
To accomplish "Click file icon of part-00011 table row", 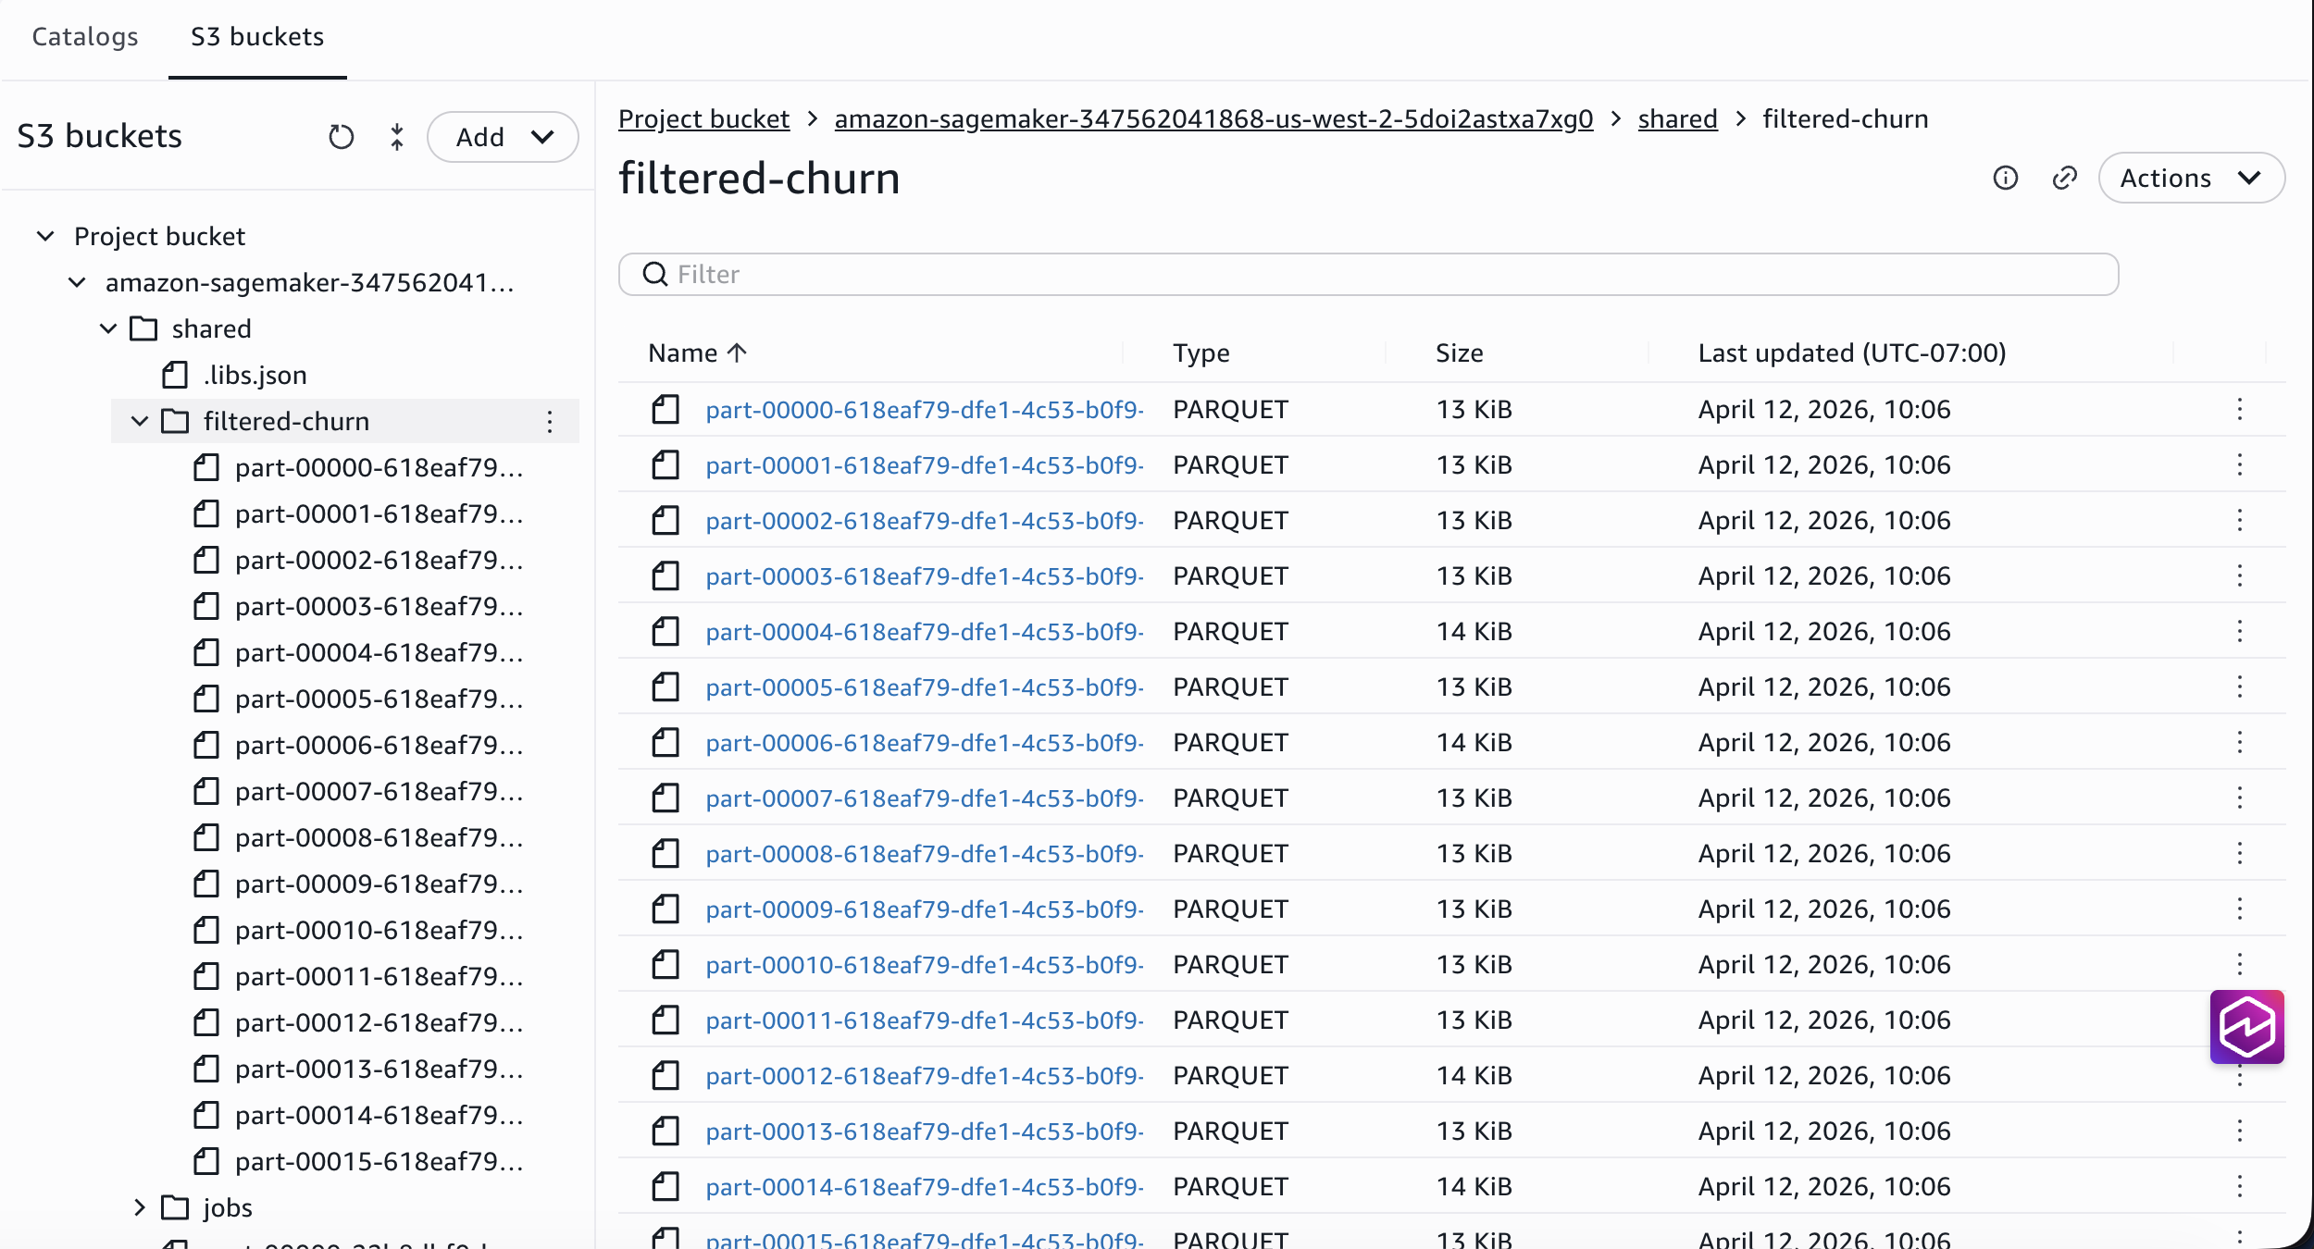I will (666, 1020).
